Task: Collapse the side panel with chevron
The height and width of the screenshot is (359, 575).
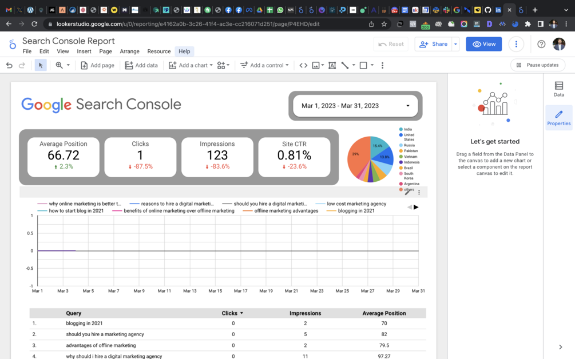Action: point(560,347)
